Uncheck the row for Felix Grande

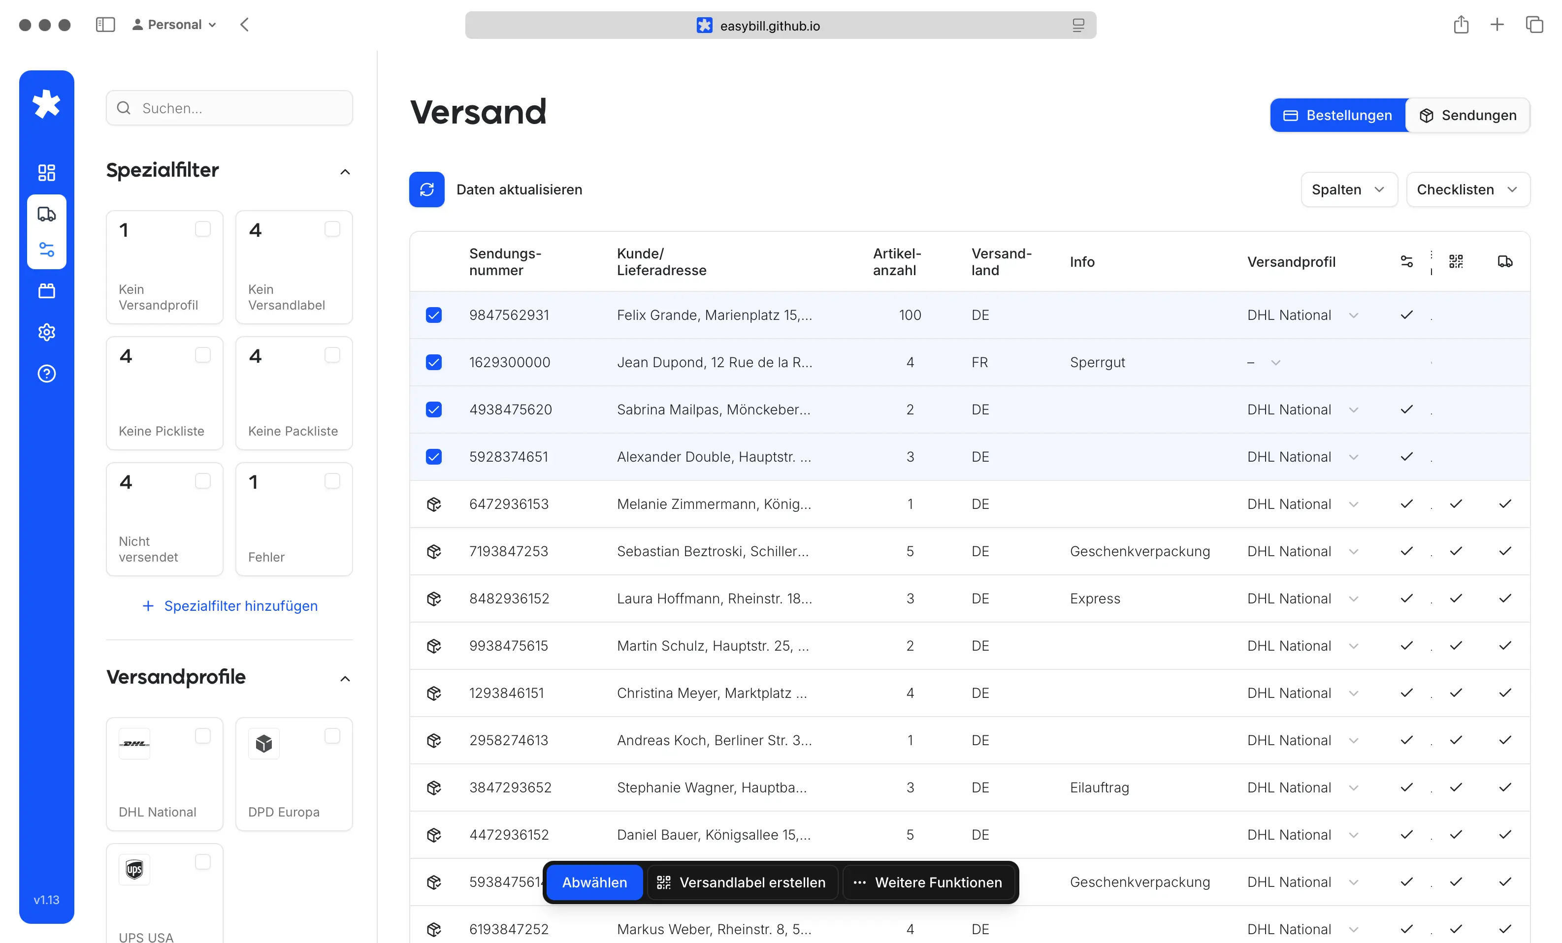click(x=434, y=315)
